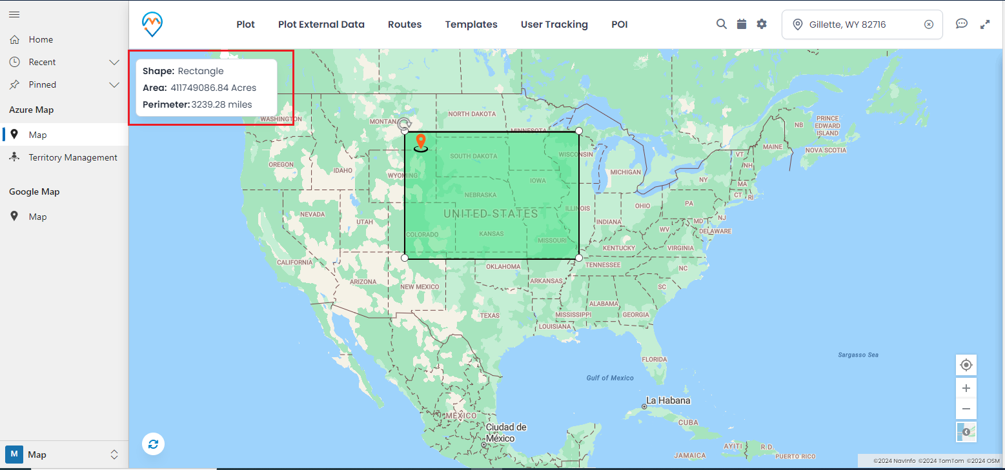The image size is (1005, 470).
Task: Click the Gulf of Mexico label
Action: click(x=610, y=378)
